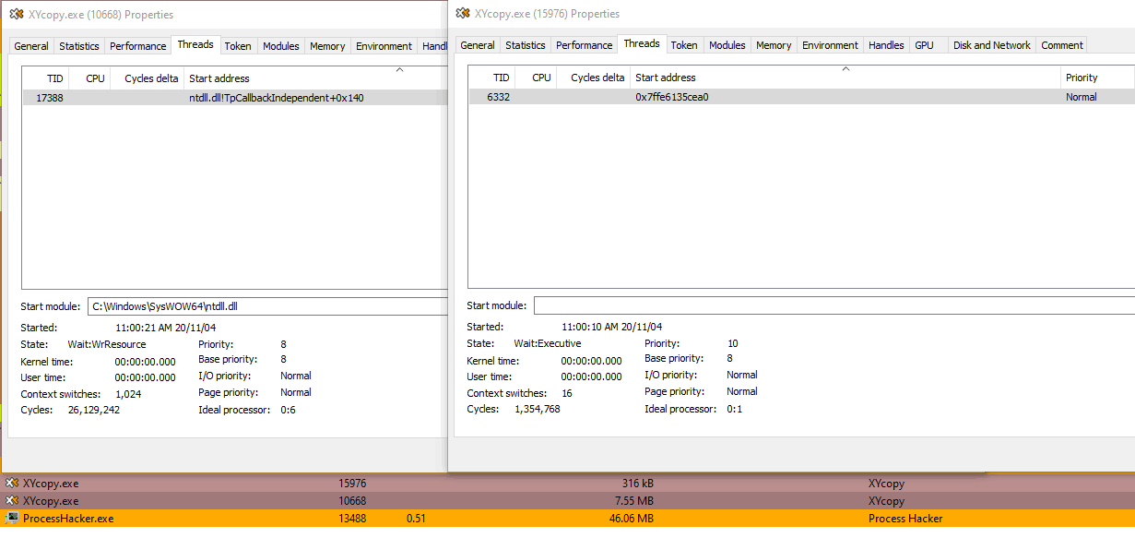Select thread 6332 row

[738, 97]
